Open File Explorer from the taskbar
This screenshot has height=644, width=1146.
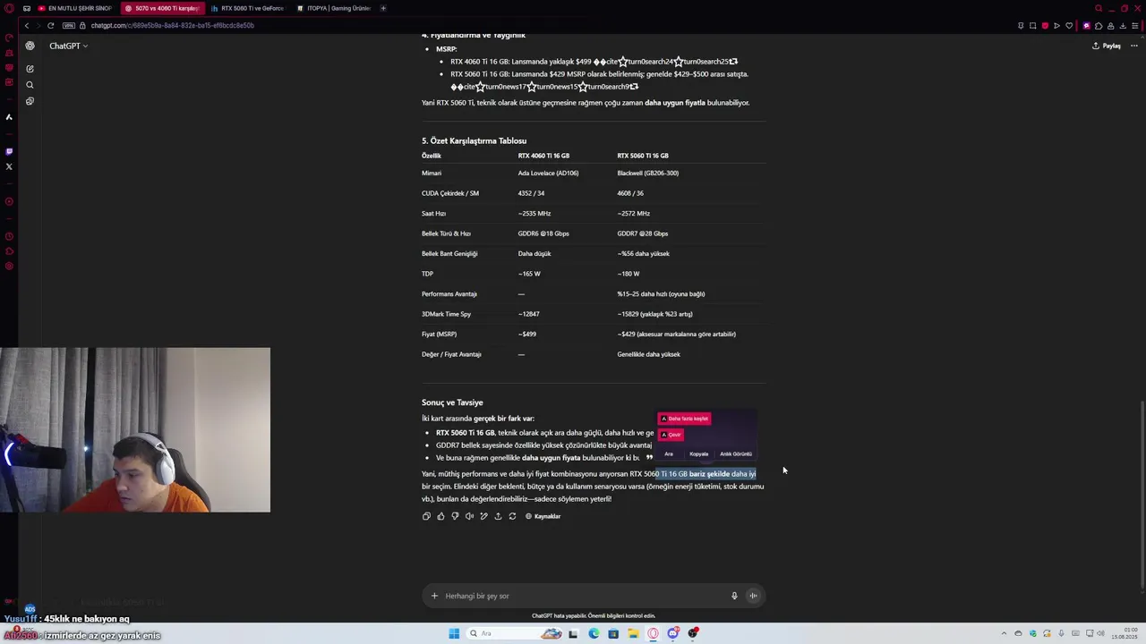point(633,633)
